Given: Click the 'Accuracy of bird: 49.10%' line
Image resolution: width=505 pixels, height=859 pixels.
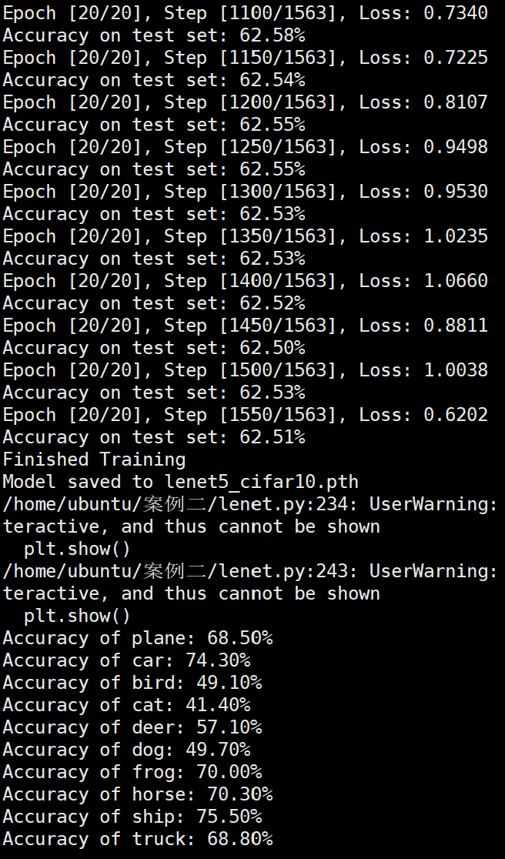Looking at the screenshot, I should (x=132, y=684).
